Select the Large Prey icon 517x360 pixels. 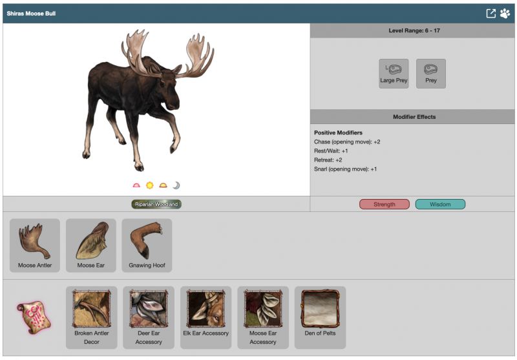394,73
